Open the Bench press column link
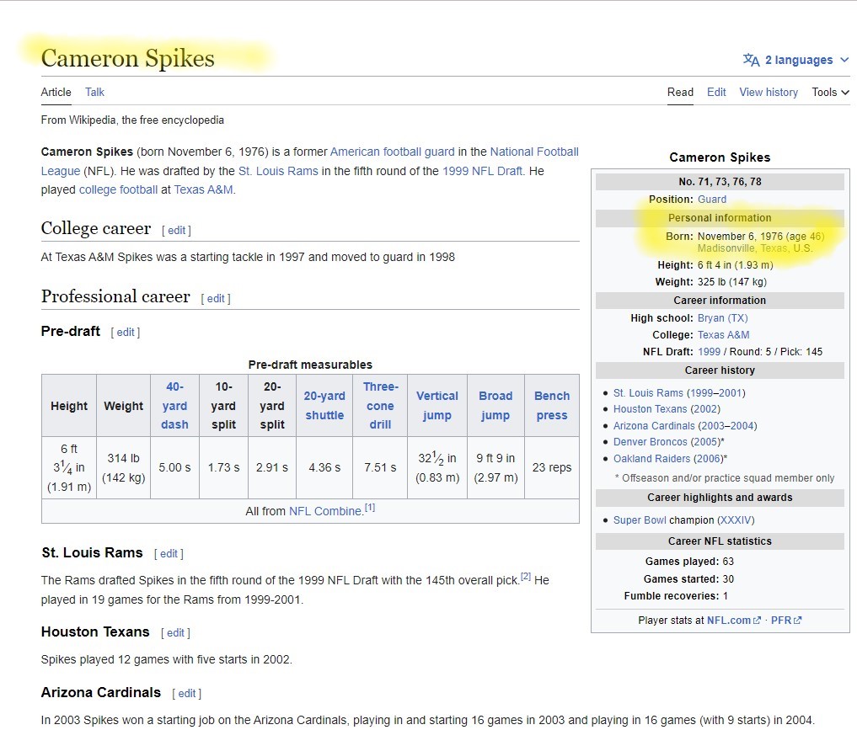The width and height of the screenshot is (857, 746). point(552,406)
